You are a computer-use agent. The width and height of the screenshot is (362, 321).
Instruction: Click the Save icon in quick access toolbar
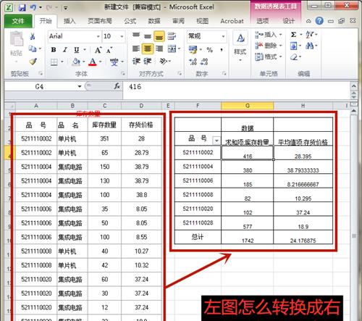(22, 8)
